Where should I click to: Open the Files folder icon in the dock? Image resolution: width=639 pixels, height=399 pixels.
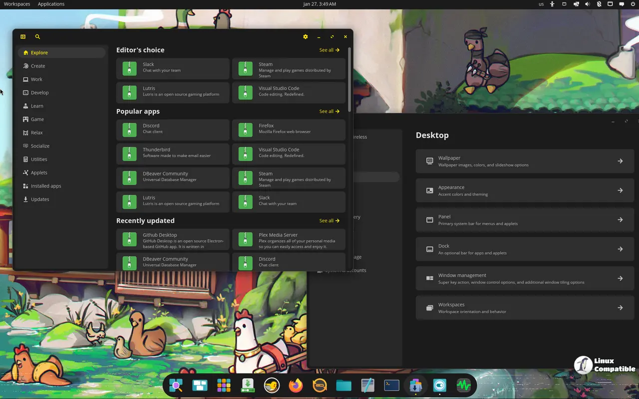[x=343, y=386]
